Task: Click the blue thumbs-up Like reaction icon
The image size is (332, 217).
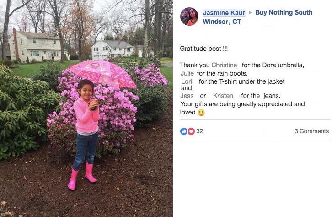Action: tap(183, 131)
